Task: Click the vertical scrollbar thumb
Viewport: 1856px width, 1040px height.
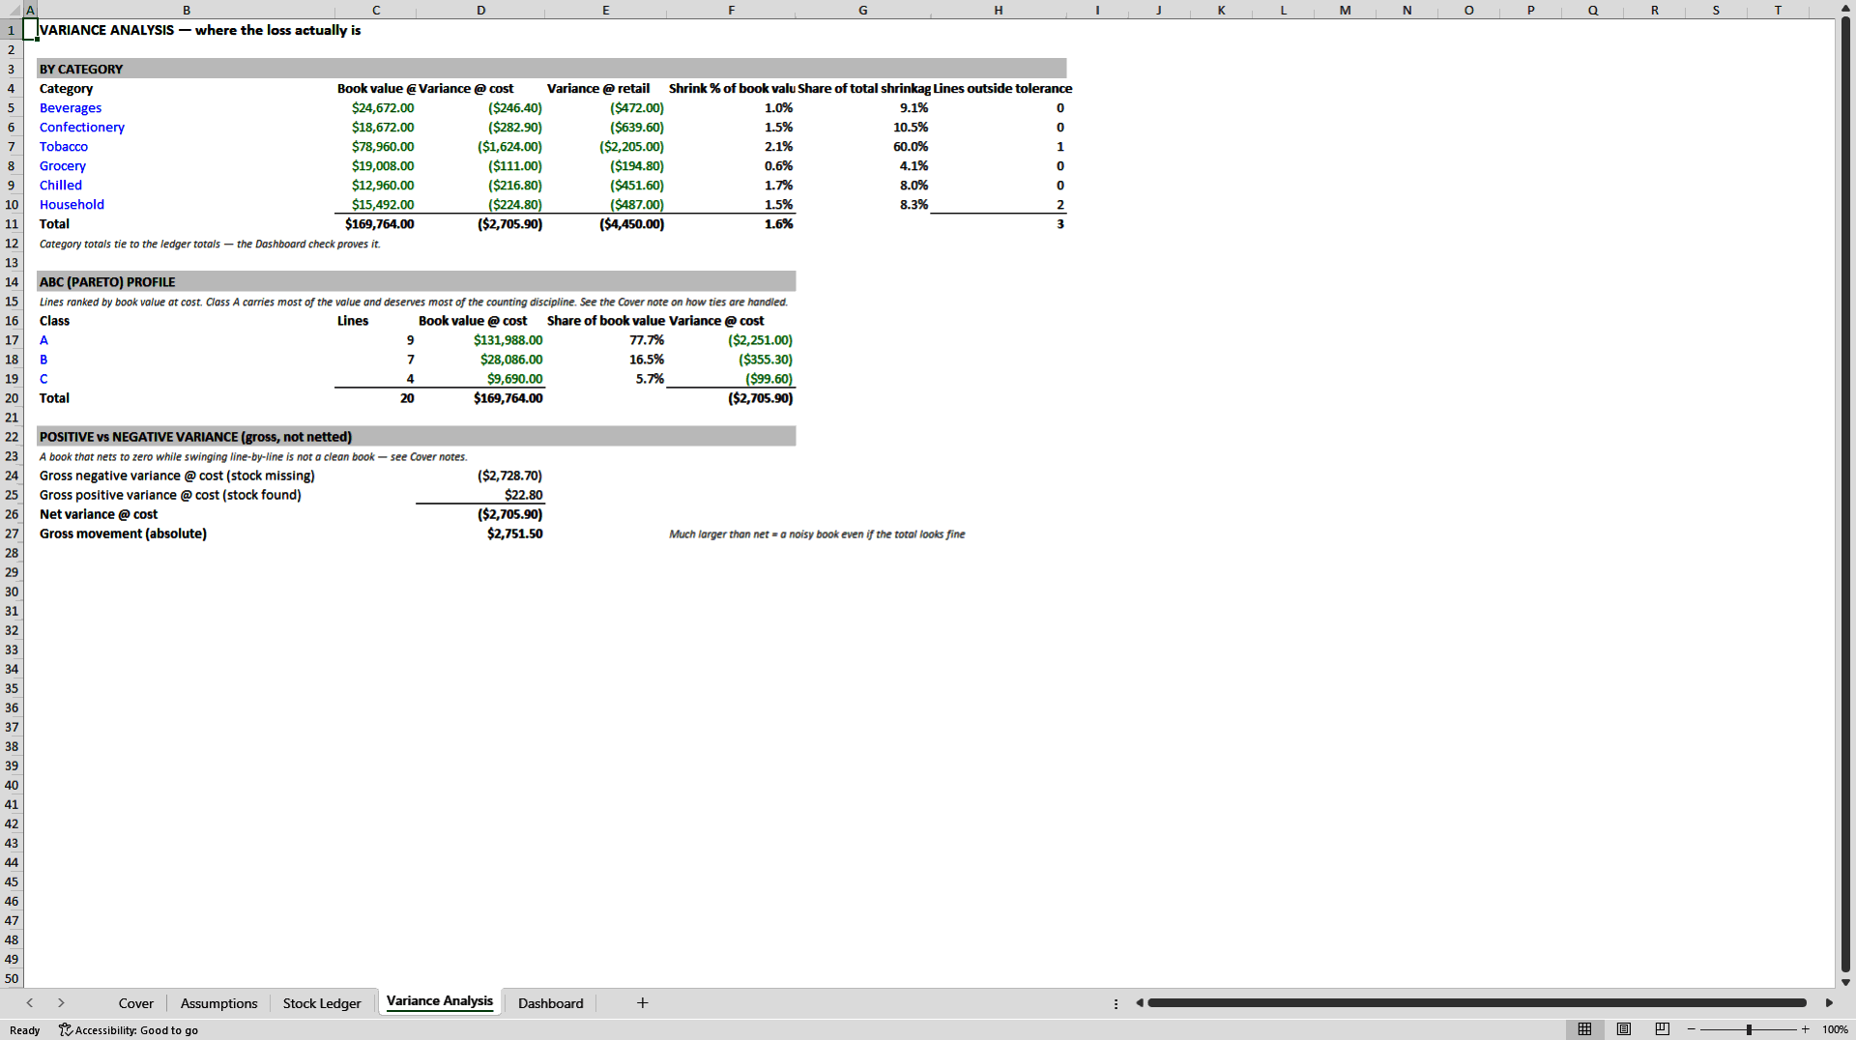Action: (x=1845, y=495)
